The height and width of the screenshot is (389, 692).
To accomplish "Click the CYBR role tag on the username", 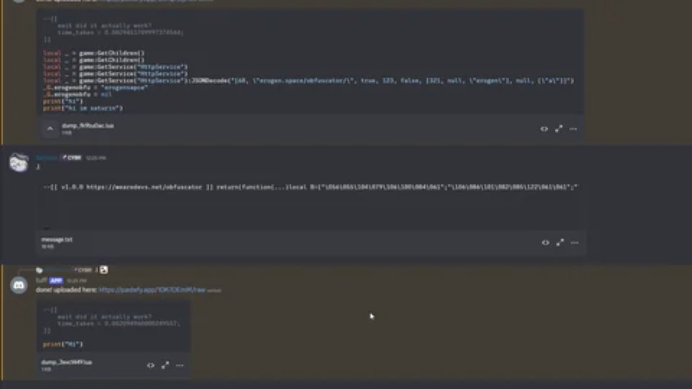I will 73,158.
